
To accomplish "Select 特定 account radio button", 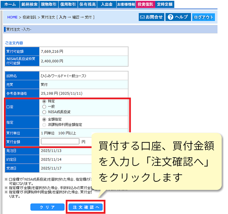I will click(44, 101).
